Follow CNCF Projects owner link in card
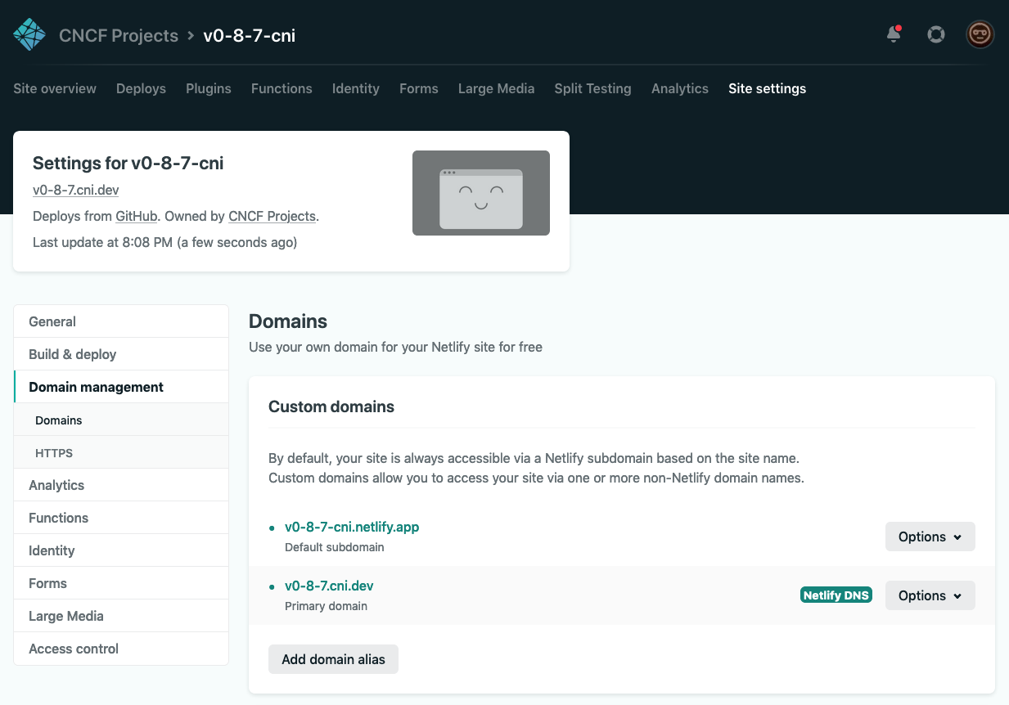 click(272, 216)
